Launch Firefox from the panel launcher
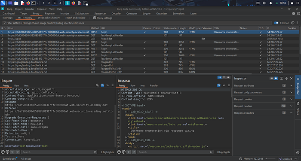This screenshot has height=161, width=301. click(28, 3)
